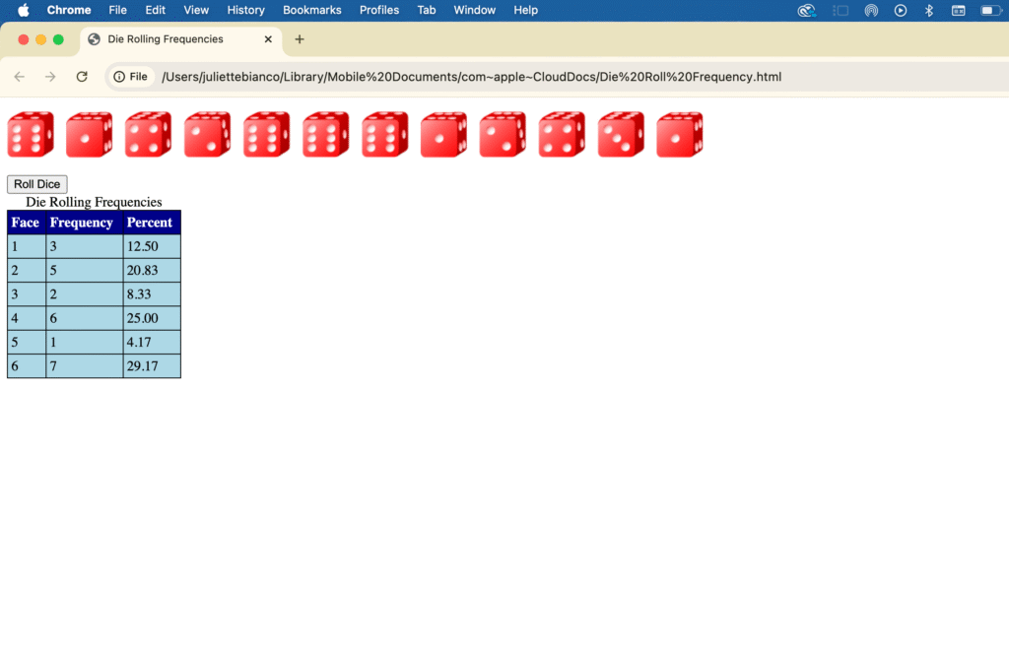Reload the page with the refresh icon
1009x648 pixels.
pyautogui.click(x=82, y=77)
